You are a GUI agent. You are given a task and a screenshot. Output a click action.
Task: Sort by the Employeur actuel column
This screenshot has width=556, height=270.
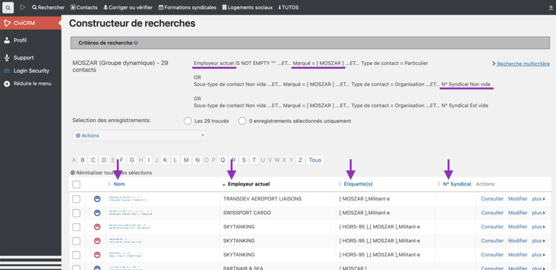click(x=249, y=184)
